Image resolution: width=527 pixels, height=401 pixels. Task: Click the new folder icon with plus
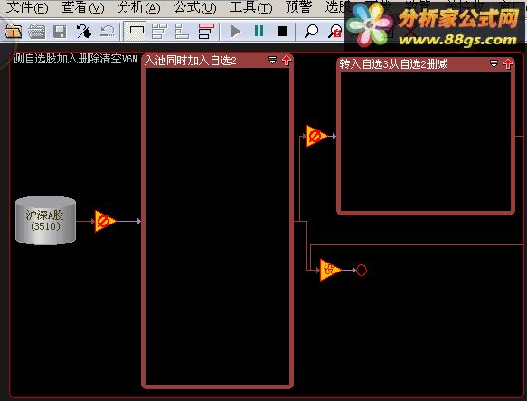[x=14, y=32]
